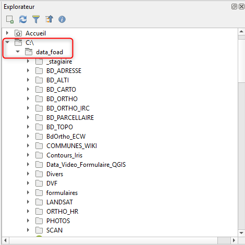245x245 pixels.
Task: Collapse the data_foad folder
Action: tap(18, 52)
